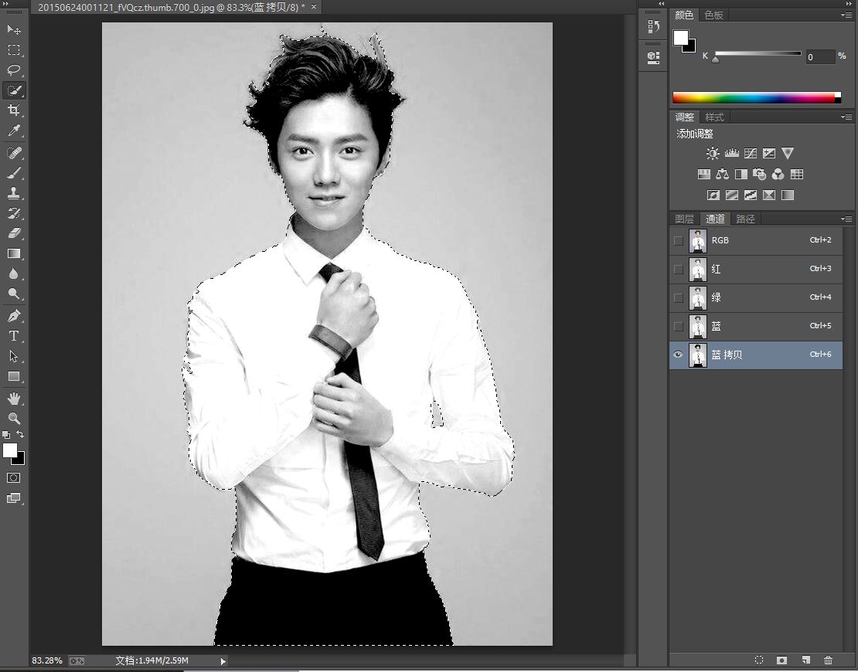Switch to the 路径 tab
The width and height of the screenshot is (858, 672).
(x=745, y=219)
